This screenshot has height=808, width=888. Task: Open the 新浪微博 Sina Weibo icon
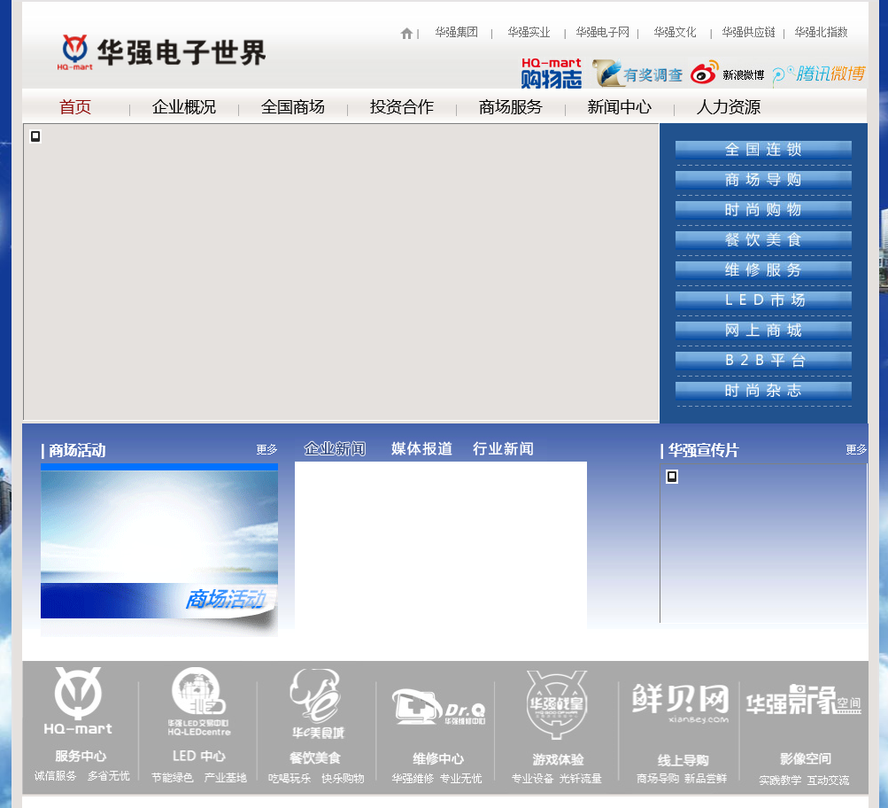727,74
